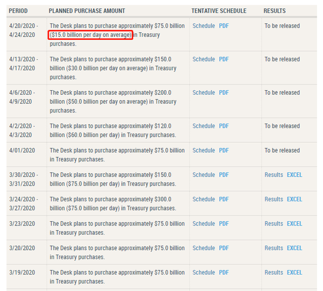View Results for 3/23/2020
Image resolution: width=323 pixels, height=291 pixels.
coord(274,224)
